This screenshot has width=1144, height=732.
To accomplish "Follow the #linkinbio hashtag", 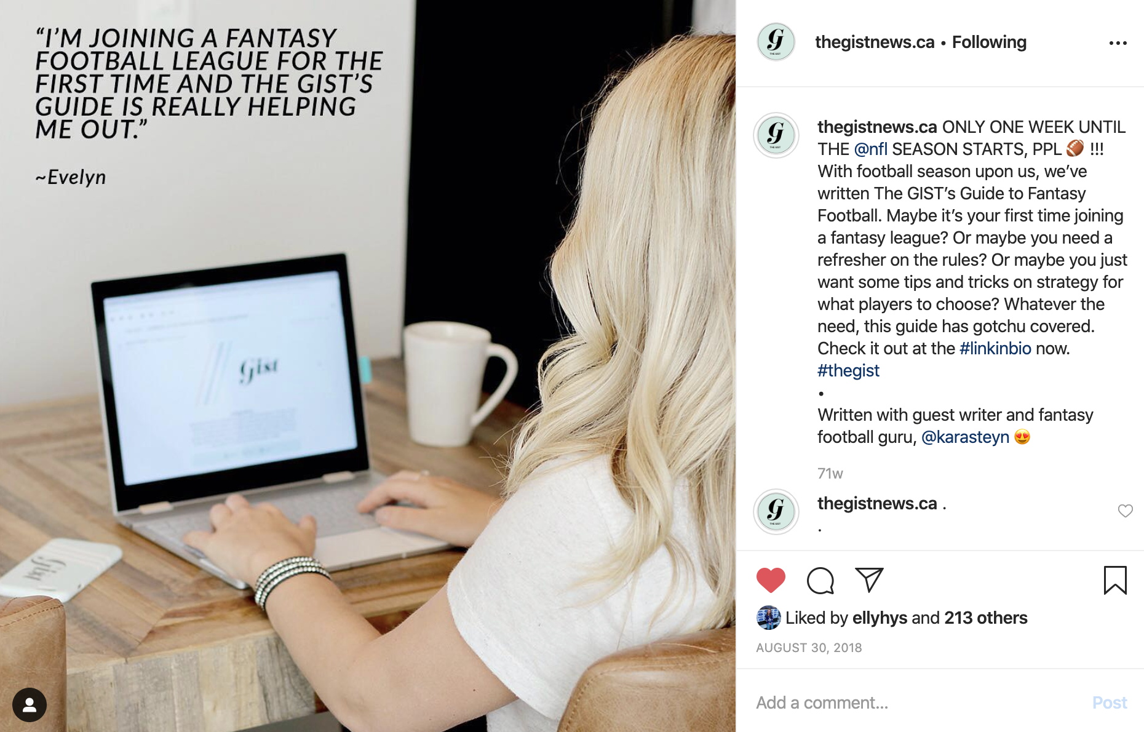I will 995,348.
